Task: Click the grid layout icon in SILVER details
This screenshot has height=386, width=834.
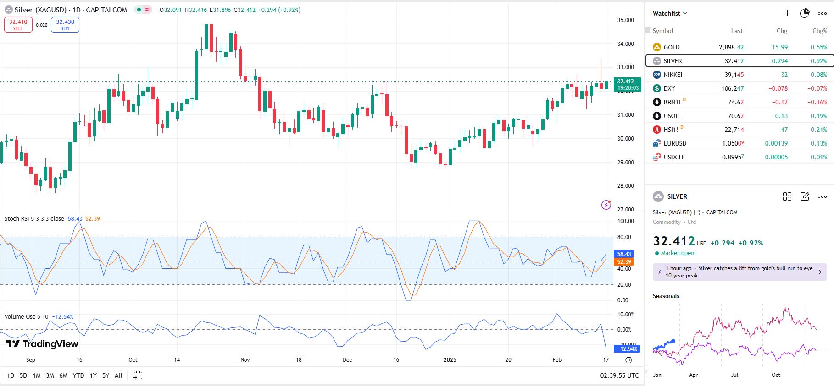Action: coord(787,196)
